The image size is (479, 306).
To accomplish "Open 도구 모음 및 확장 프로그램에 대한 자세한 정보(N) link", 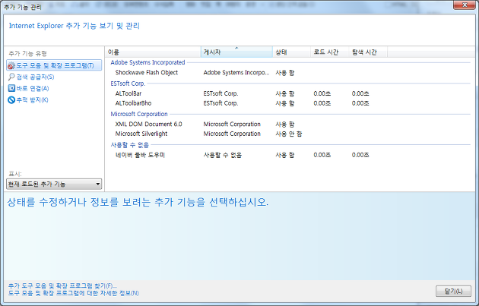I will coord(73,293).
